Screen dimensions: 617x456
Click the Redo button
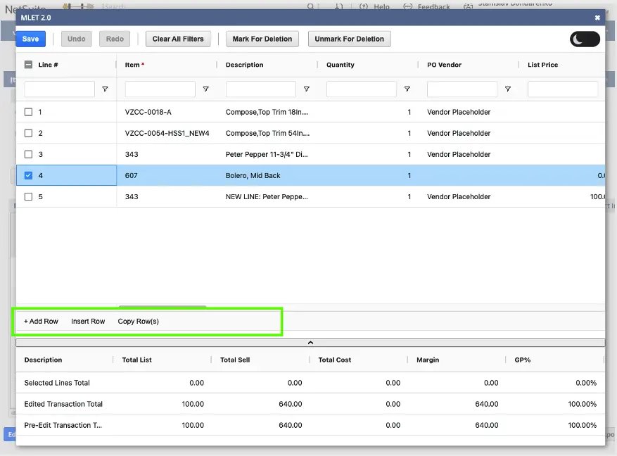click(x=115, y=39)
